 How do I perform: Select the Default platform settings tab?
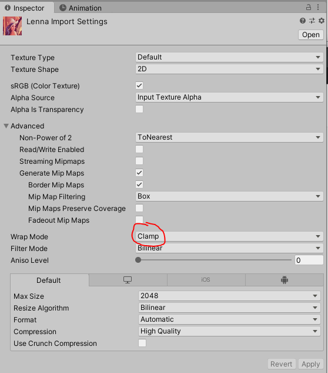click(49, 280)
